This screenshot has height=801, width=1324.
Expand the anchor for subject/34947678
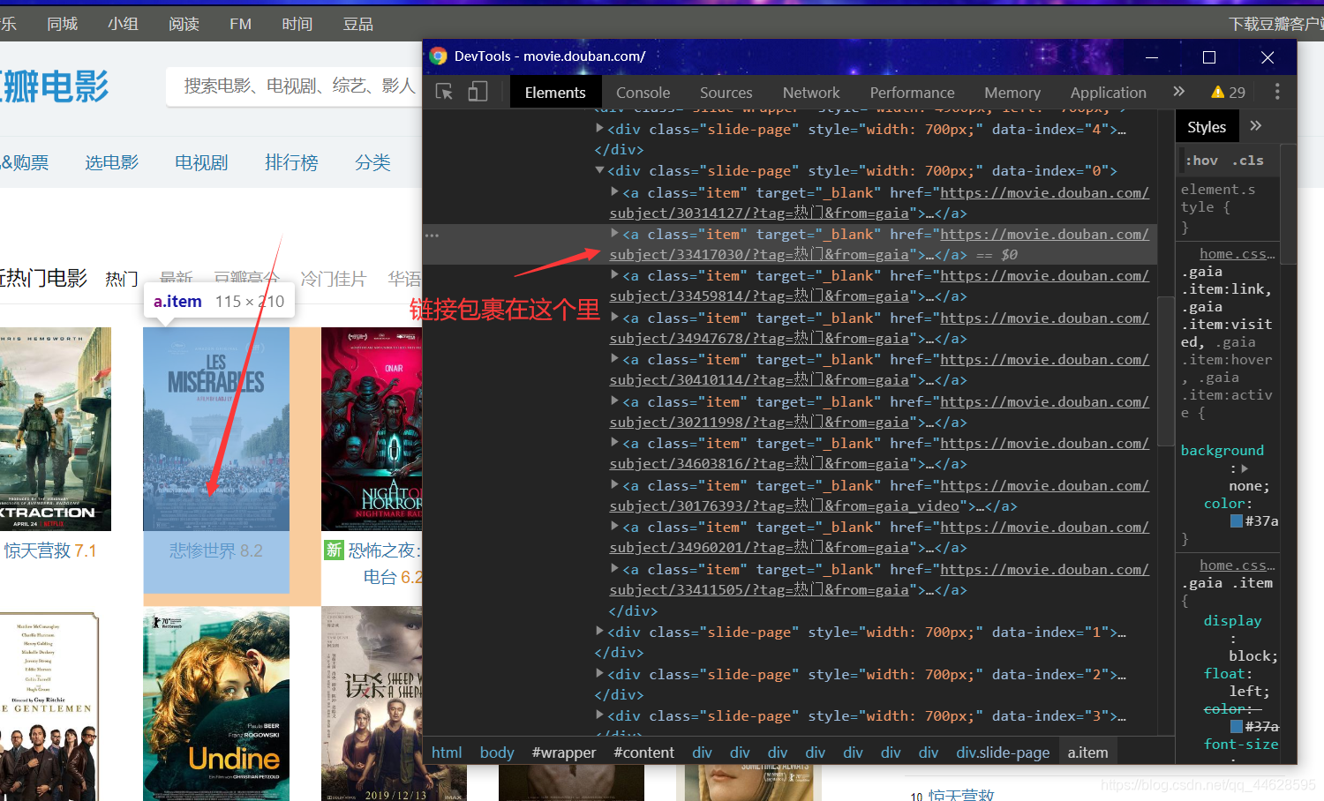click(x=615, y=318)
